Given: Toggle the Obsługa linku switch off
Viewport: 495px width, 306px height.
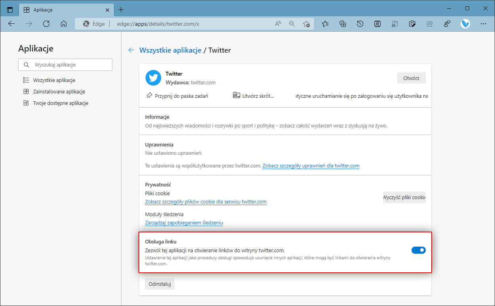Looking at the screenshot, I should click(x=419, y=250).
